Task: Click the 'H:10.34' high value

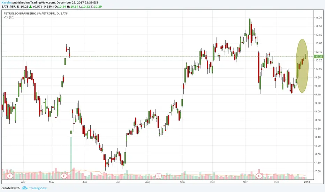Action: tap(73, 7)
